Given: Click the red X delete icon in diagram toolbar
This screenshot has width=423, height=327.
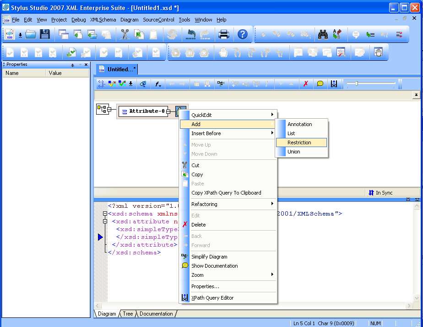Looking at the screenshot, I should click(x=306, y=84).
